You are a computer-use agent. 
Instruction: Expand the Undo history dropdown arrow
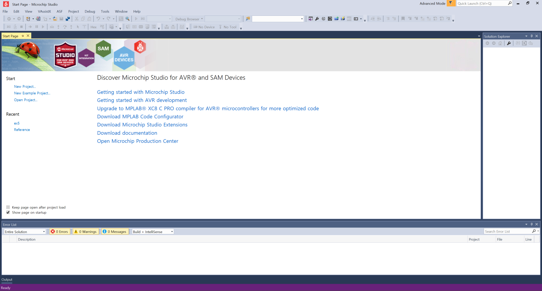click(x=103, y=19)
